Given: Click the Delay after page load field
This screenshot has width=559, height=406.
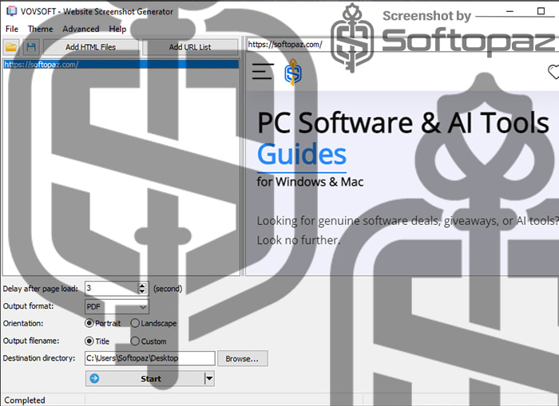Looking at the screenshot, I should [111, 288].
